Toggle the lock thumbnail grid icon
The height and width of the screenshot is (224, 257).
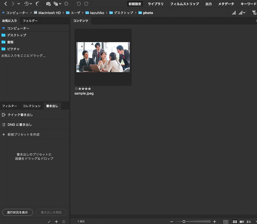[x=226, y=222]
